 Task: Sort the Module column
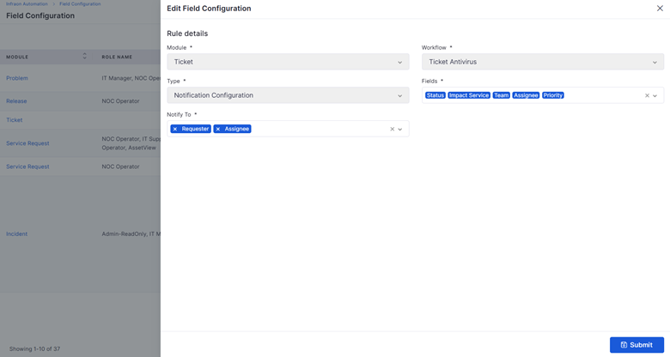click(84, 57)
